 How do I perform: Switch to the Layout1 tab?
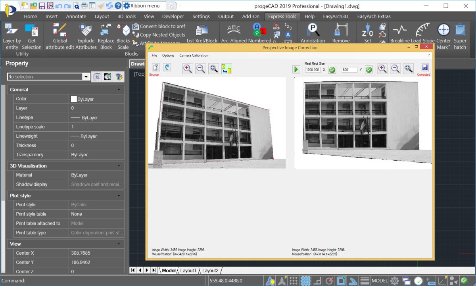click(x=188, y=271)
